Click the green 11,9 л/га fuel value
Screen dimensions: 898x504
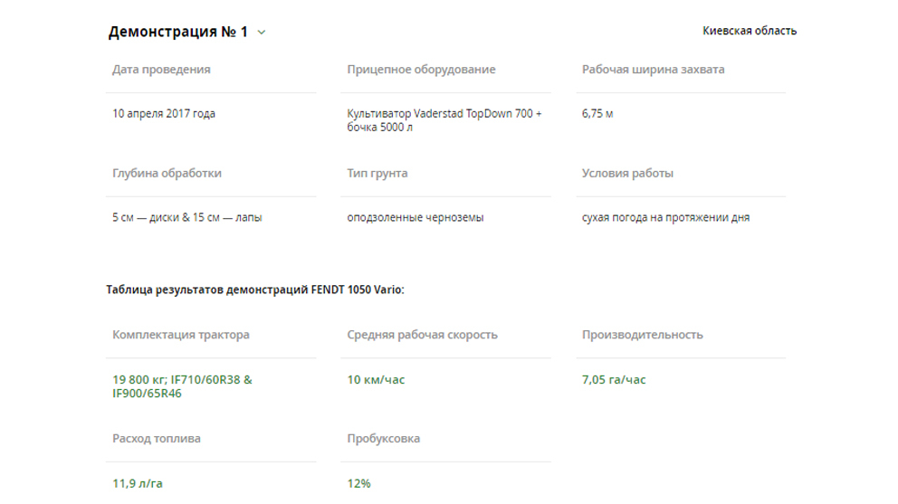coord(138,484)
